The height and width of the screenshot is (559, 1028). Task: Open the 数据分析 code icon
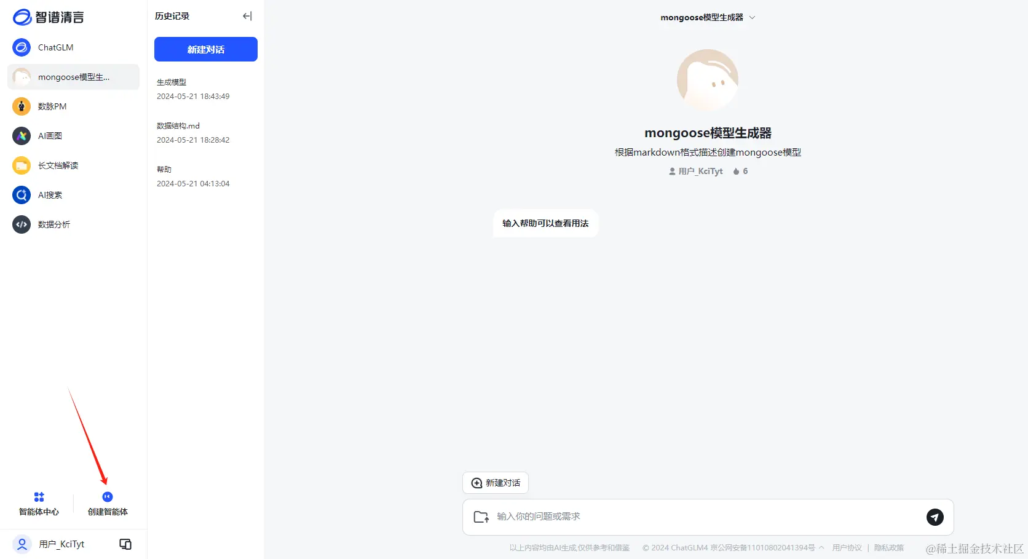[22, 224]
